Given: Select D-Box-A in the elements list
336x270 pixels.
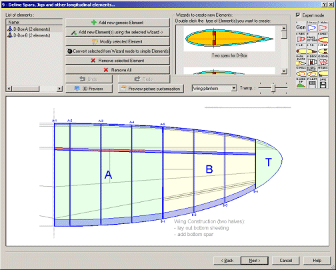Looking at the screenshot, I should pos(32,29).
